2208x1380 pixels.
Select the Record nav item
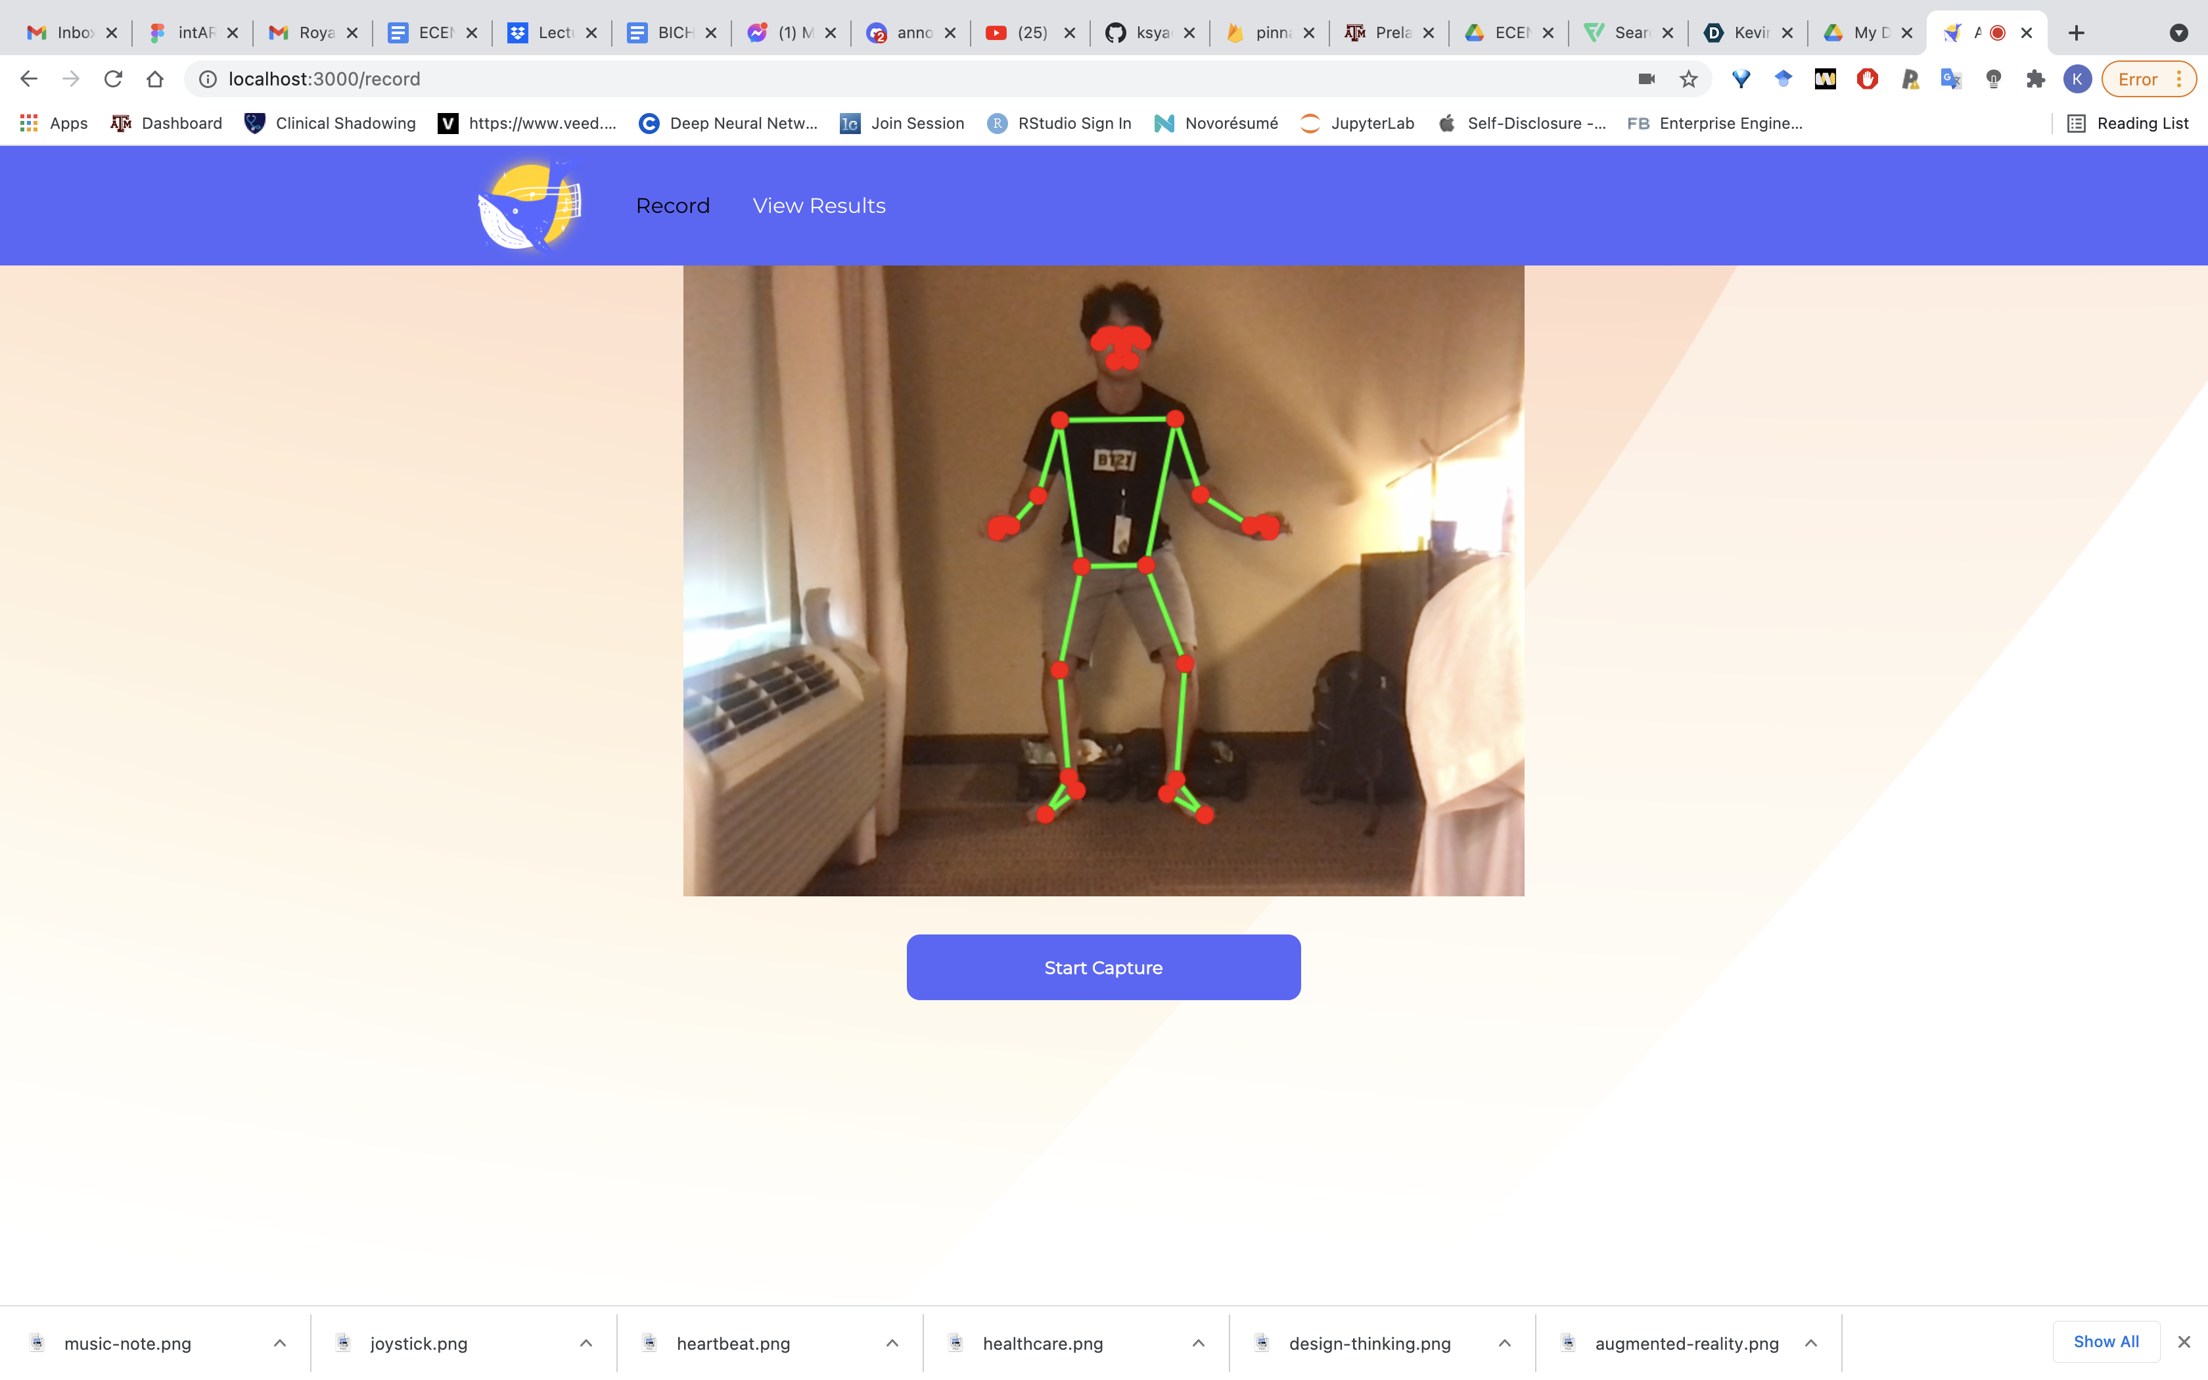pyautogui.click(x=672, y=205)
